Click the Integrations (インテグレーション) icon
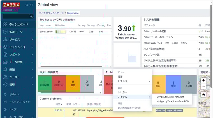Screen dimensions: 213x118 pyautogui.click(x=5, y=102)
